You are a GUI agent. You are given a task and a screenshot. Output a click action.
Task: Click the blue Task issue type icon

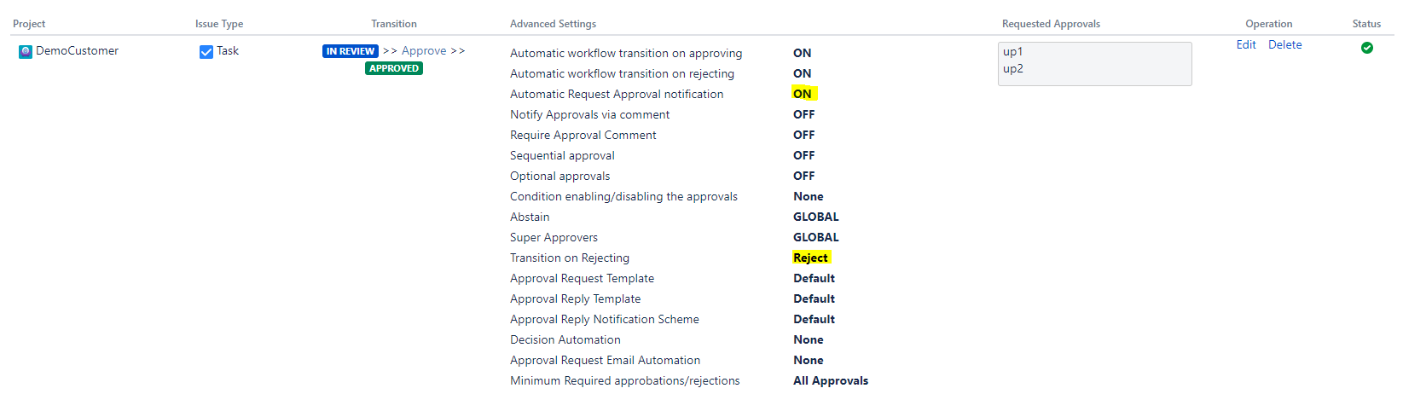(206, 52)
